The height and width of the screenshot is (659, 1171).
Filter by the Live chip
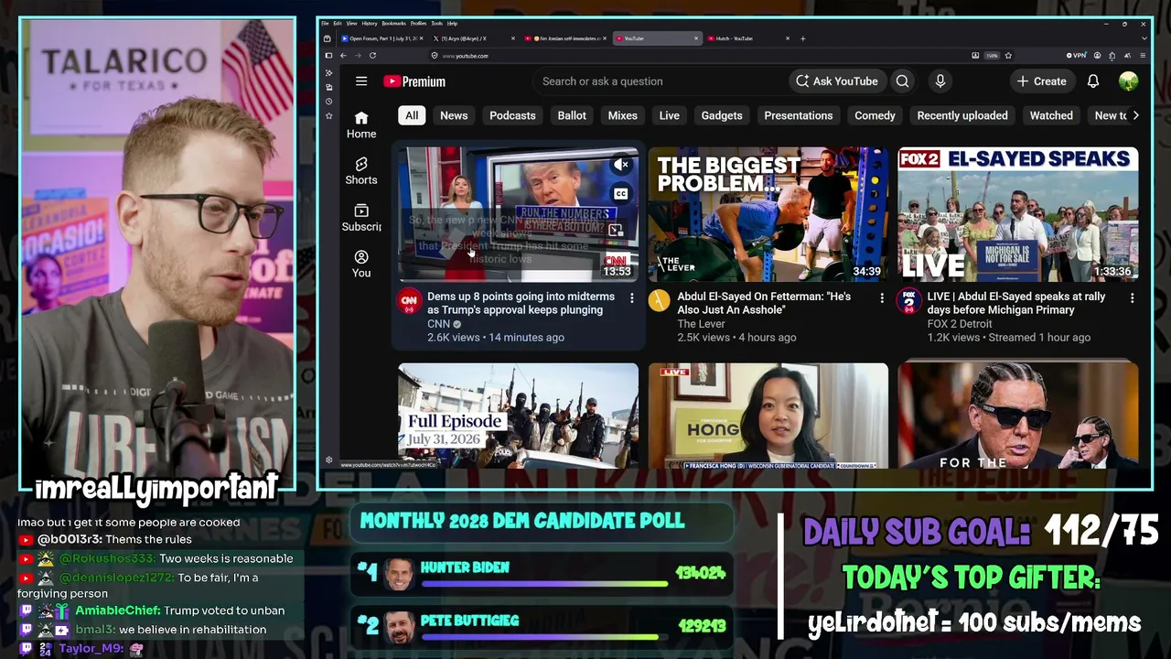(x=670, y=115)
